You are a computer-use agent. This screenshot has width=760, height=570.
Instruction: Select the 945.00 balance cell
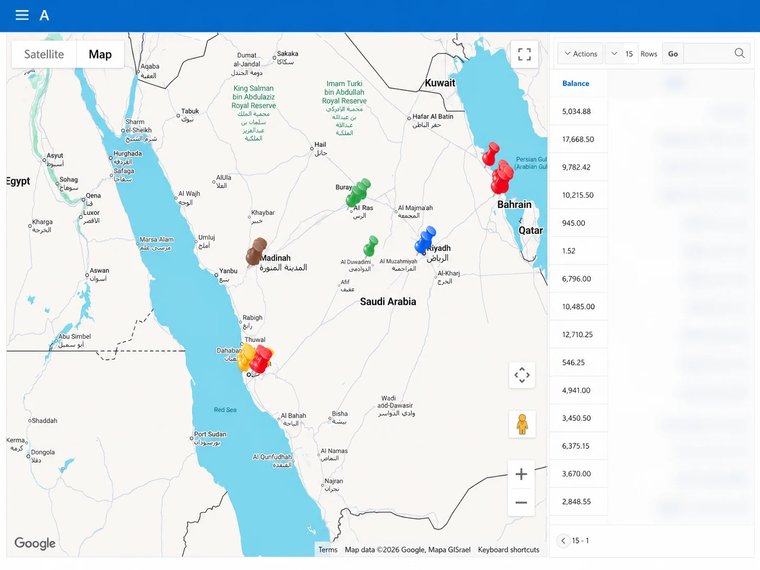pos(578,223)
